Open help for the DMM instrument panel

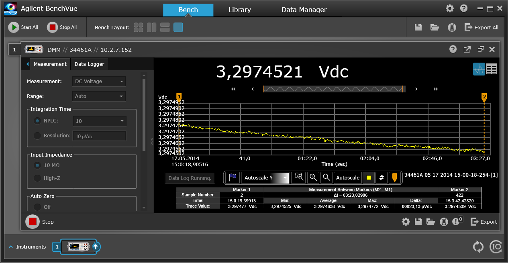point(453,49)
